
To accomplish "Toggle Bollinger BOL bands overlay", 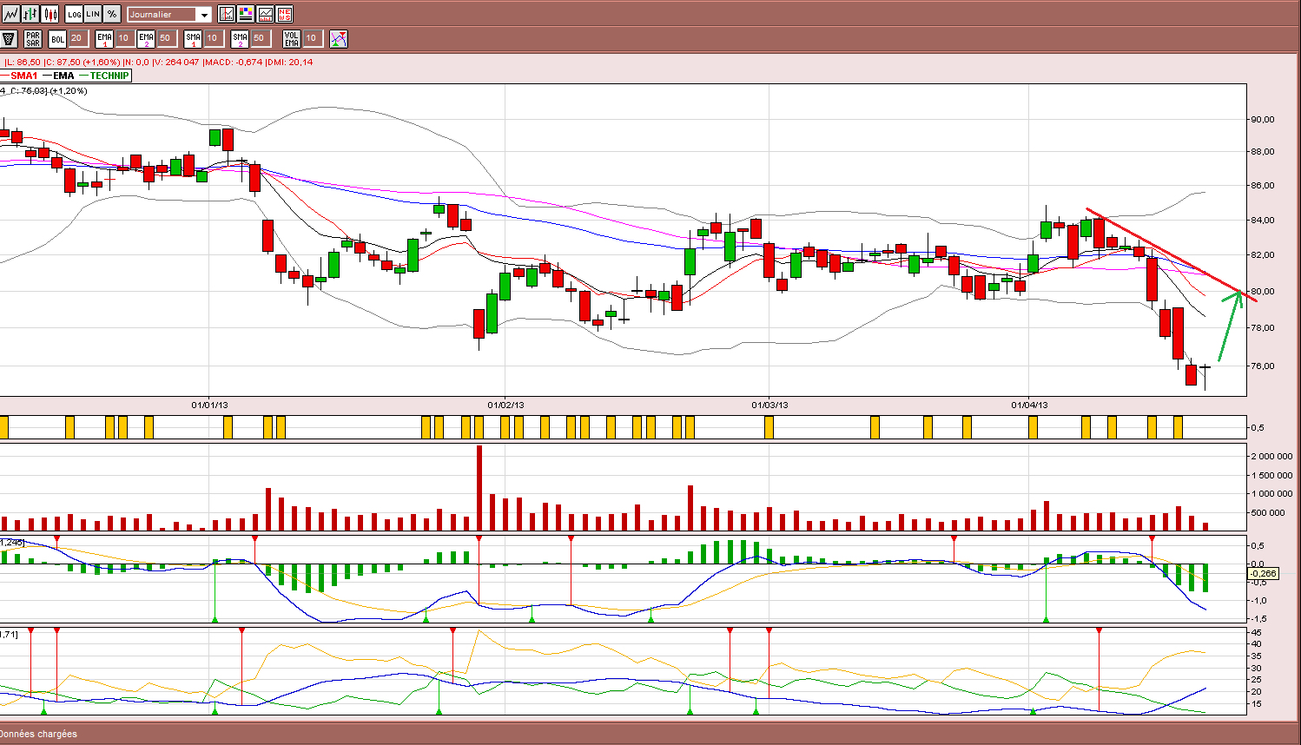I will pyautogui.click(x=57, y=39).
